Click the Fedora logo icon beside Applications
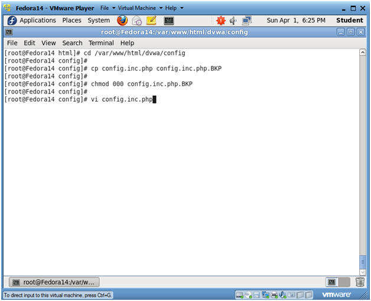The image size is (371, 301). tap(12, 21)
